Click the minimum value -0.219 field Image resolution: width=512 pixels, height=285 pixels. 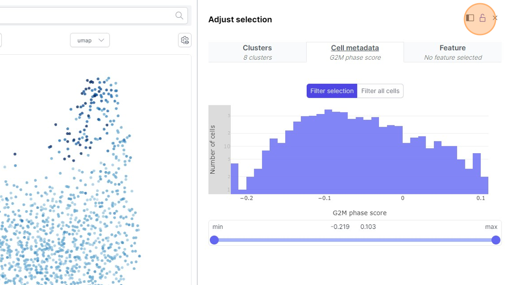pyautogui.click(x=340, y=227)
